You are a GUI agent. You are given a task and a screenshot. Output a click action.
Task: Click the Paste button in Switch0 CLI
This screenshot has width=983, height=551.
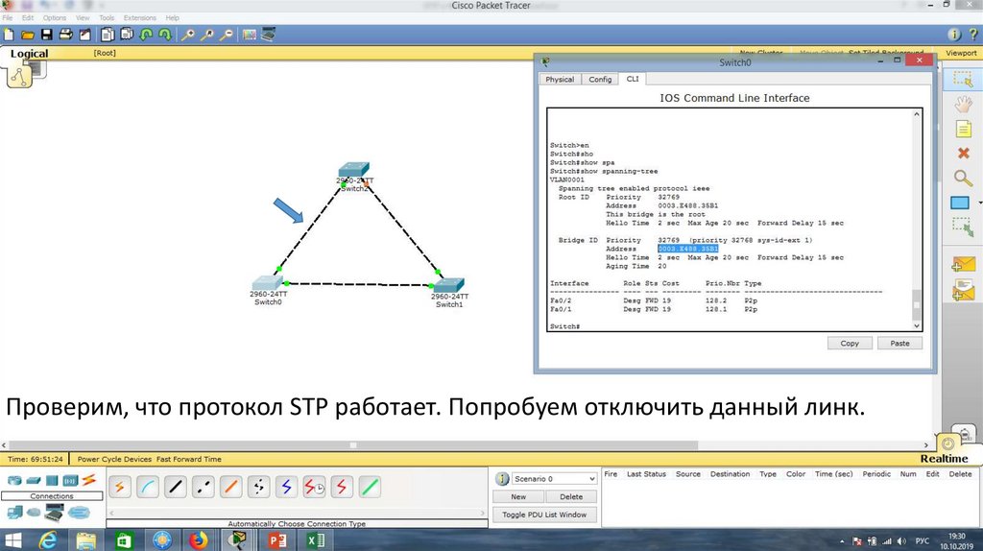pyautogui.click(x=899, y=344)
